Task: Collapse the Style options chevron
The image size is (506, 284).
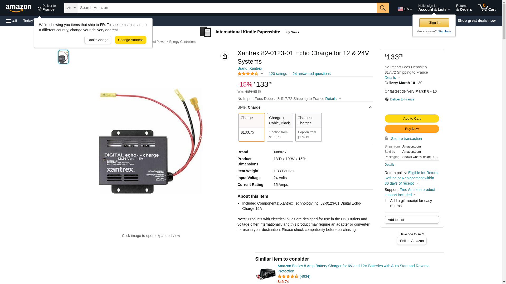Action: pyautogui.click(x=370, y=107)
